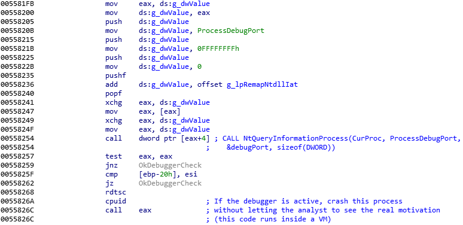Viewport: 463px width, 225px height.
Task: Click address 00558254 of the call line
Action: point(17,138)
